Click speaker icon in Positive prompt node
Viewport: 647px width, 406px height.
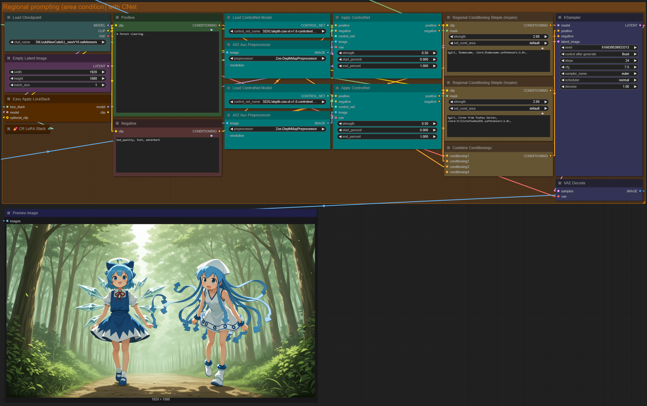212,30
